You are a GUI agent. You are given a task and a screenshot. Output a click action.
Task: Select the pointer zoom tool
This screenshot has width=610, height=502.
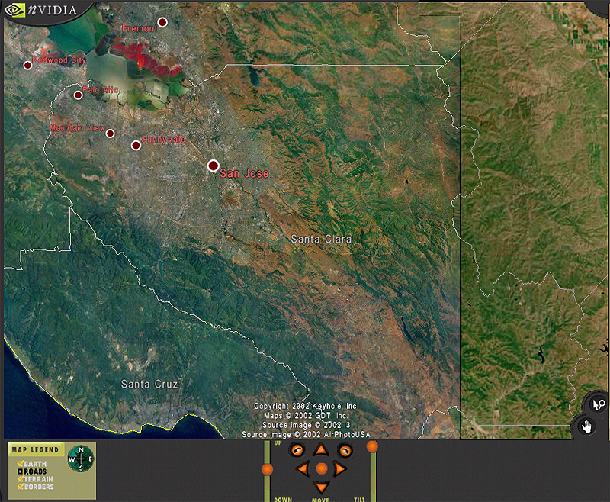point(597,405)
